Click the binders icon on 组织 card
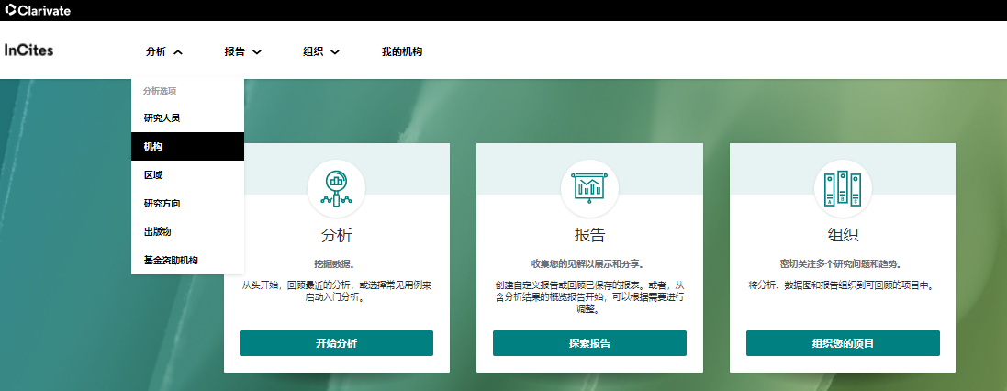This screenshot has height=391, width=1007. coord(843,187)
